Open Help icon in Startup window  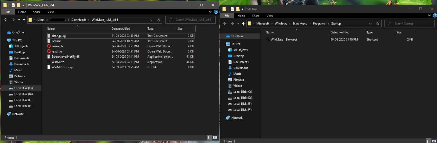tap(435, 16)
